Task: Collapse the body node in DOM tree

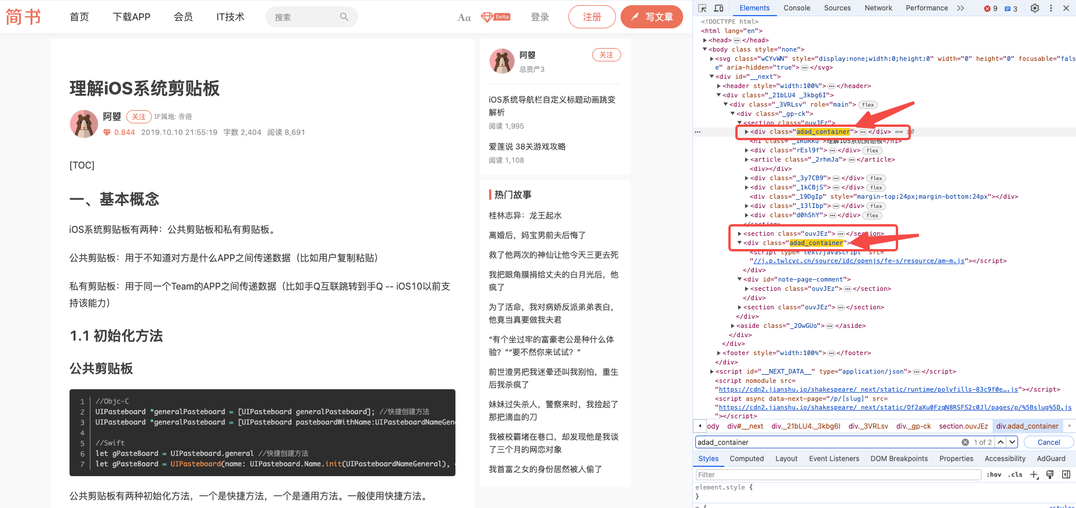Action: (x=705, y=49)
